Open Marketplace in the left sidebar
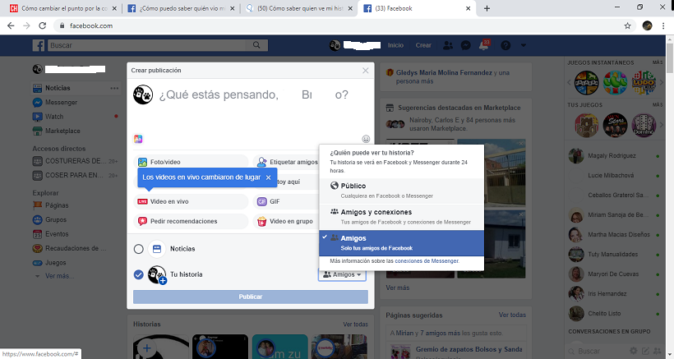Screen dimensions: 674x359 coord(62,131)
